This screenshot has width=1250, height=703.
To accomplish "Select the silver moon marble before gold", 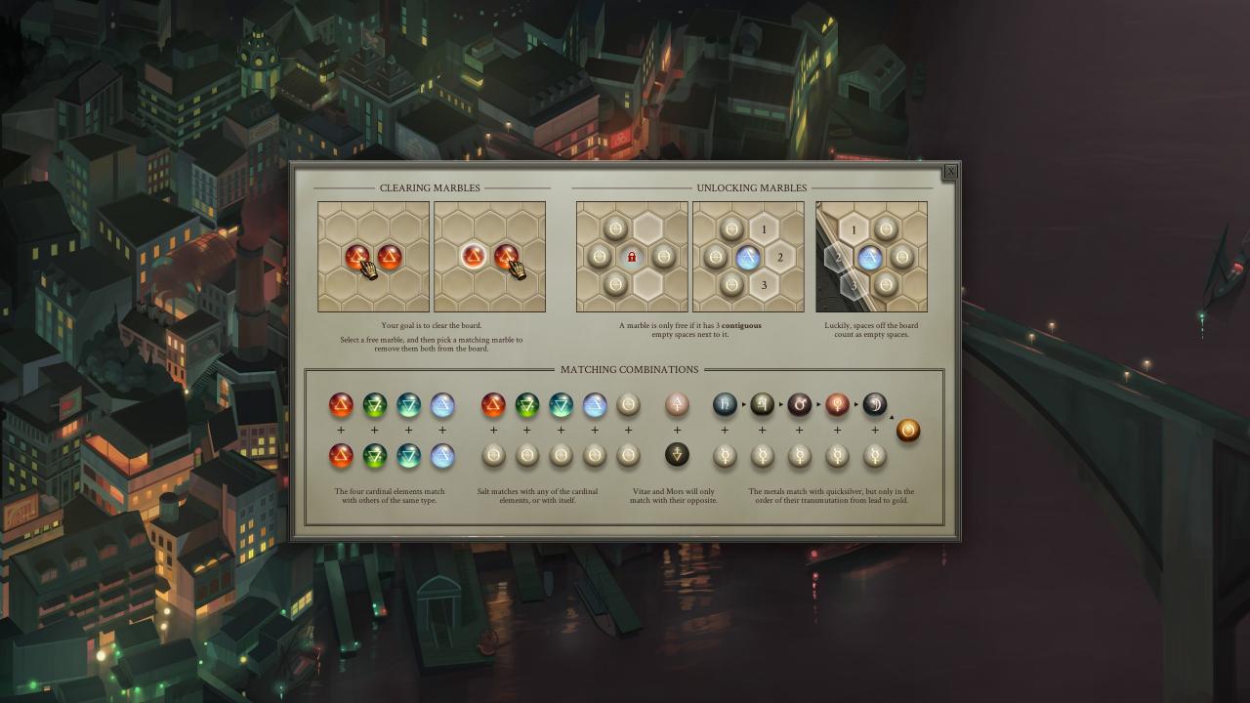I will 875,404.
